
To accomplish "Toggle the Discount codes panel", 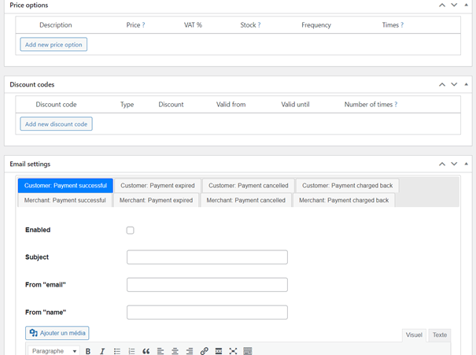I will coord(466,85).
